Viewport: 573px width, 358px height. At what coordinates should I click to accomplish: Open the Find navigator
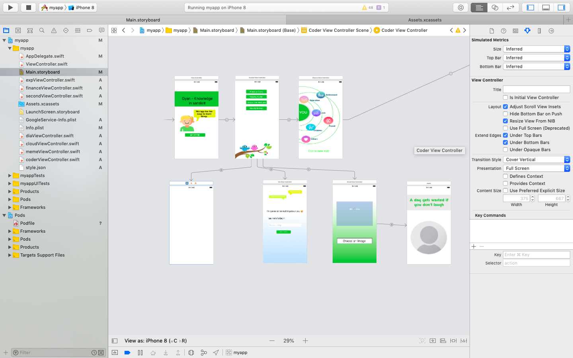click(42, 30)
